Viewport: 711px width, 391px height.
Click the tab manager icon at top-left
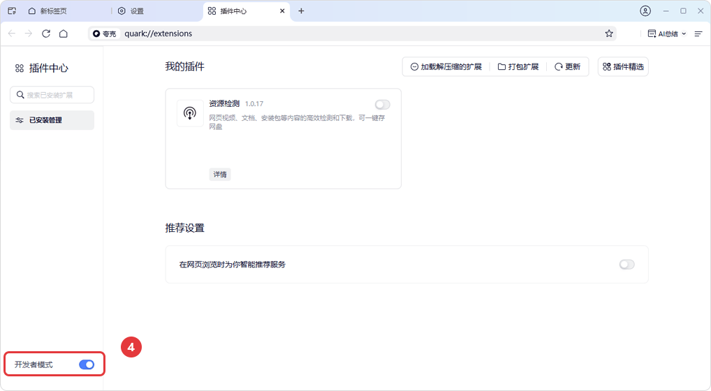pyautogui.click(x=12, y=11)
